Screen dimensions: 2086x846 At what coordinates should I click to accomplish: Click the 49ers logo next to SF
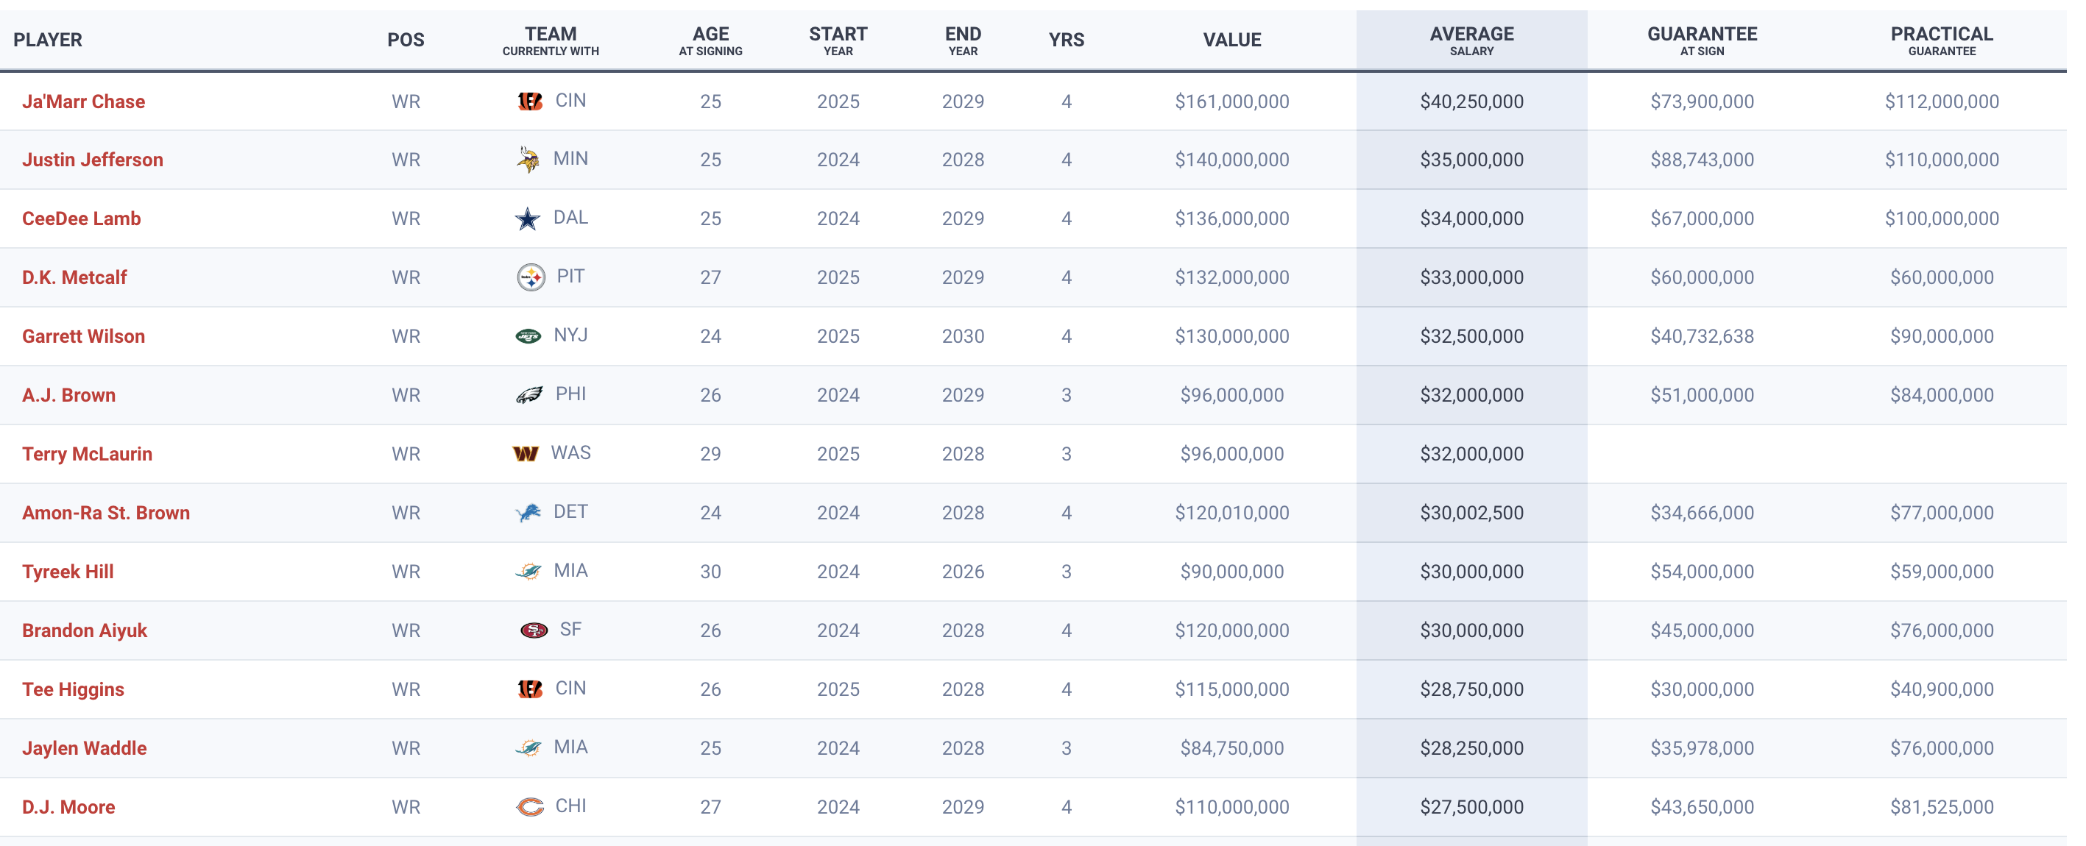tap(534, 630)
